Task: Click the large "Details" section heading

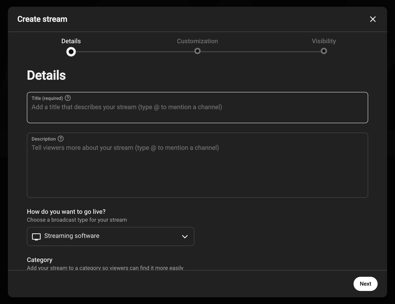Action: 46,75
